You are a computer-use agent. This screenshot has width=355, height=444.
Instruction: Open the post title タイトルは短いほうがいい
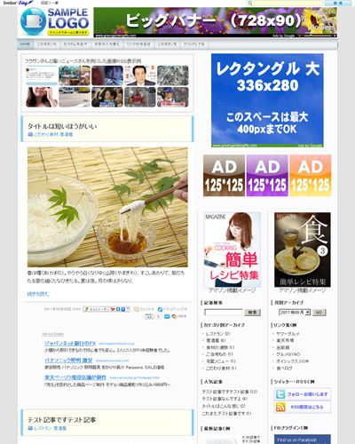(62, 126)
